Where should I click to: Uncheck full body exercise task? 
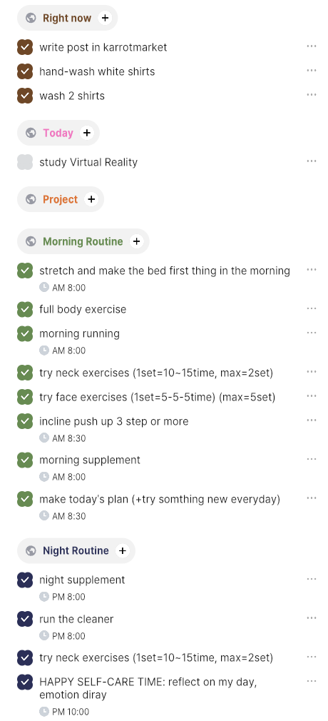tap(25, 309)
